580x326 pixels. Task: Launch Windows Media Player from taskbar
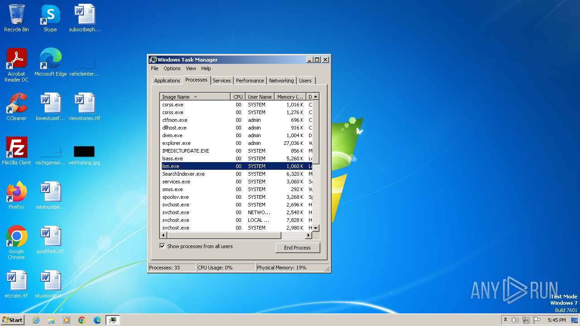pos(67,320)
